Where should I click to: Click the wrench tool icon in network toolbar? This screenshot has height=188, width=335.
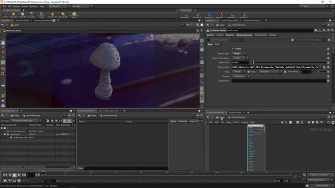tap(282, 122)
